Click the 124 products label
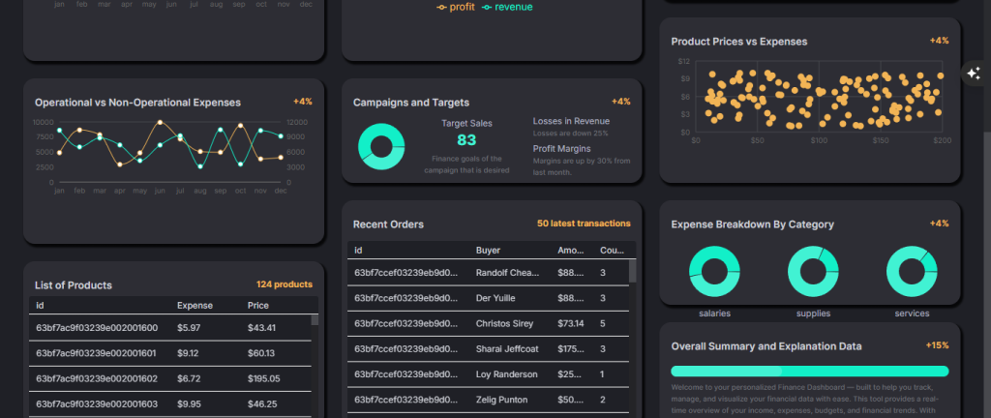 285,284
